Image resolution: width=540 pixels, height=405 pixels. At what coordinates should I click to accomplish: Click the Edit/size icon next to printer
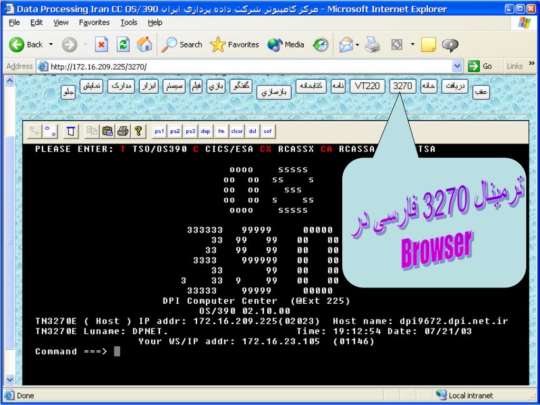tap(397, 45)
